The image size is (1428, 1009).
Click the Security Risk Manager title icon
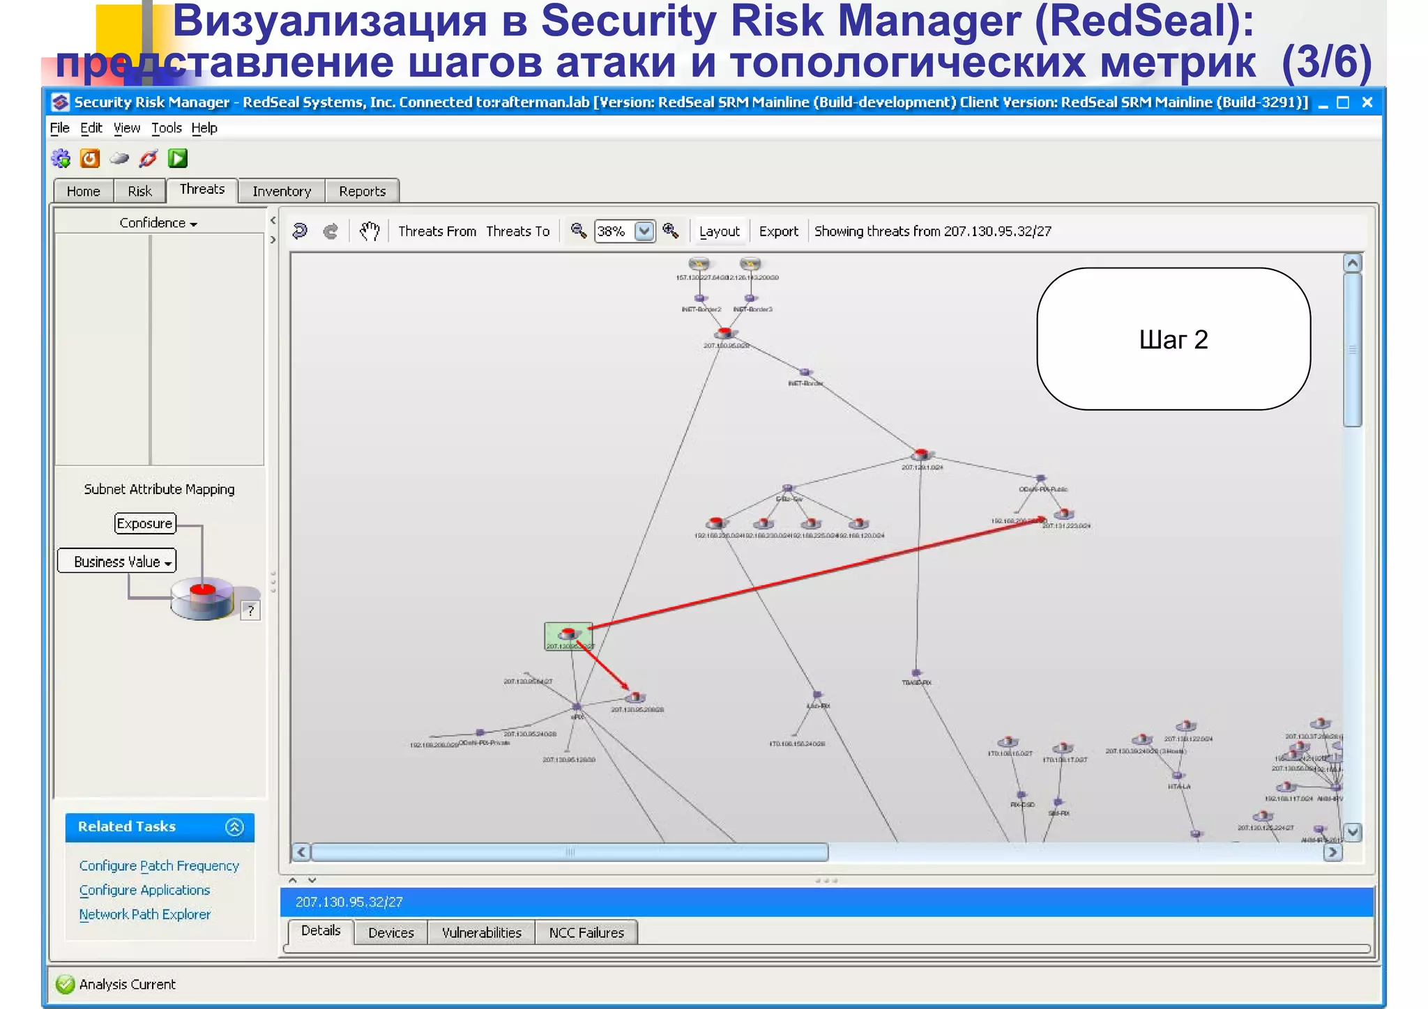click(x=61, y=102)
